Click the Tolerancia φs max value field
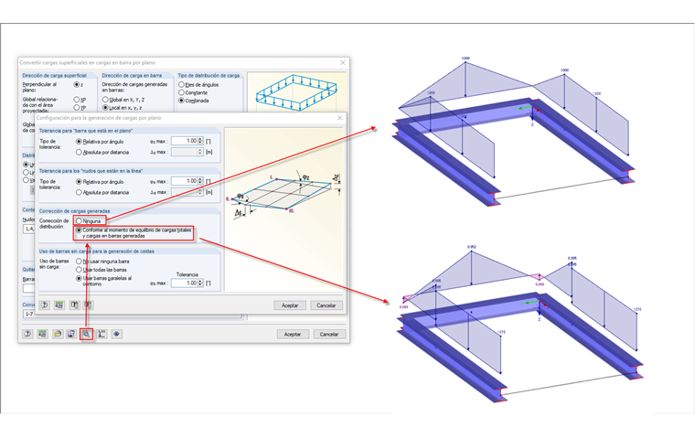This screenshot has height=438, width=695. 185,283
